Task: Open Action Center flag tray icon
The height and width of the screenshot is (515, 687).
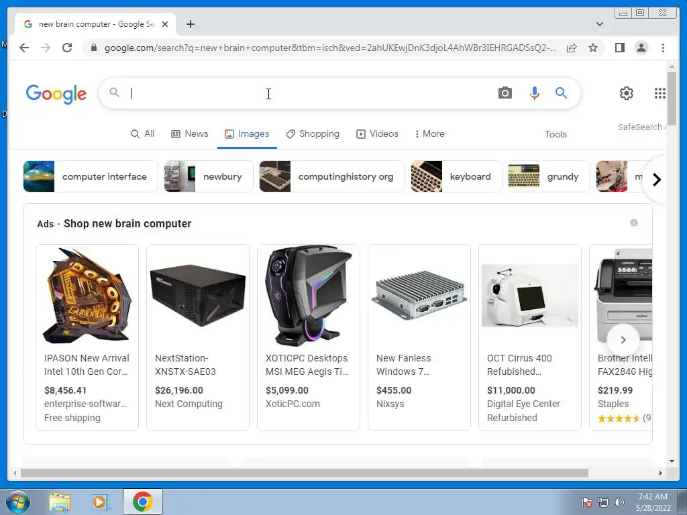Action: click(586, 502)
